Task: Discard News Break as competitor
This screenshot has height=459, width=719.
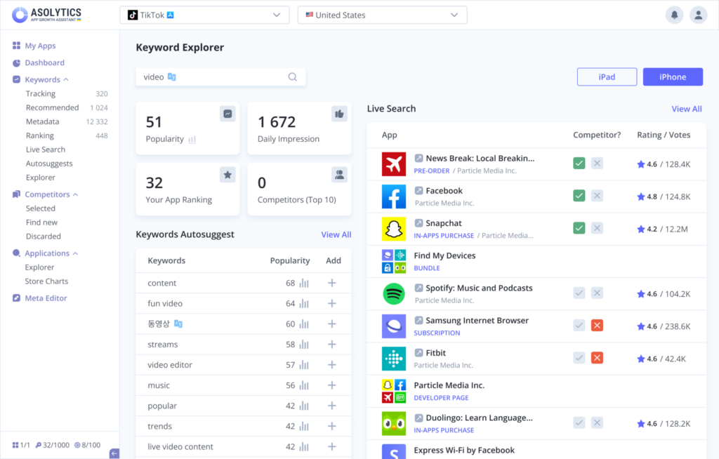Action: (597, 164)
